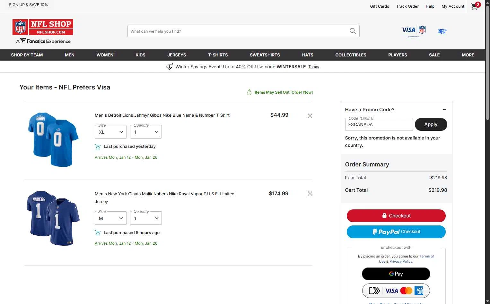Remove the Malik Nabers jersey from cart
Screen dimensions: 490x304
(310, 194)
